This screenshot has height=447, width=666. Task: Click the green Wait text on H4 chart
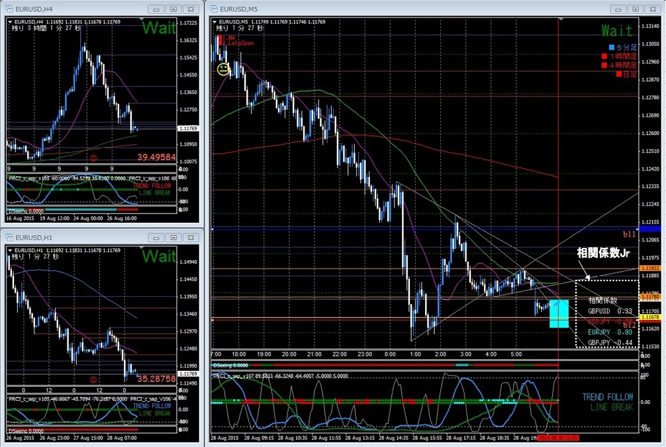point(158,28)
